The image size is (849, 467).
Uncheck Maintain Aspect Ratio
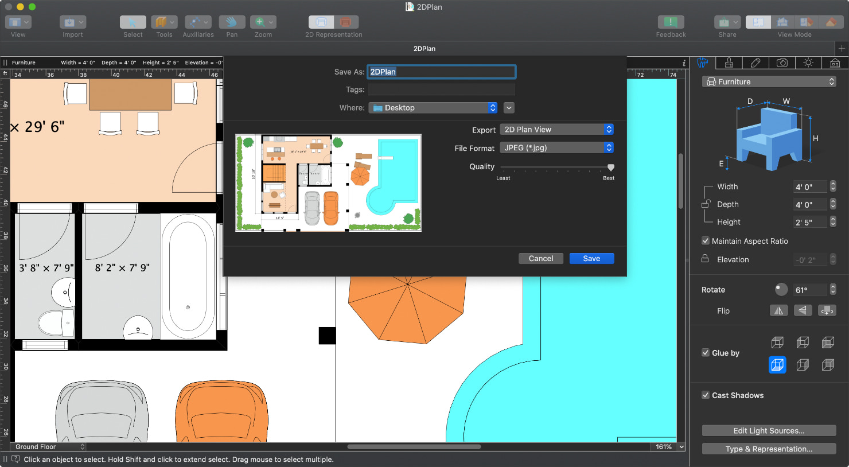[x=706, y=241]
